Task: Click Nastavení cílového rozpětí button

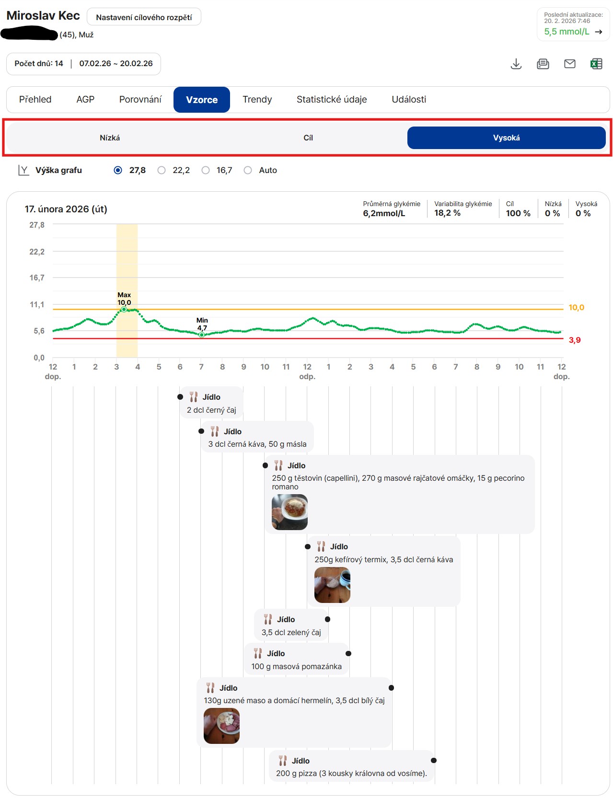Action: 144,17
